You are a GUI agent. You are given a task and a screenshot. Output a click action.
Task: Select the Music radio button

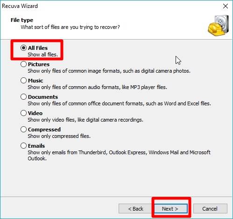pyautogui.click(x=23, y=81)
